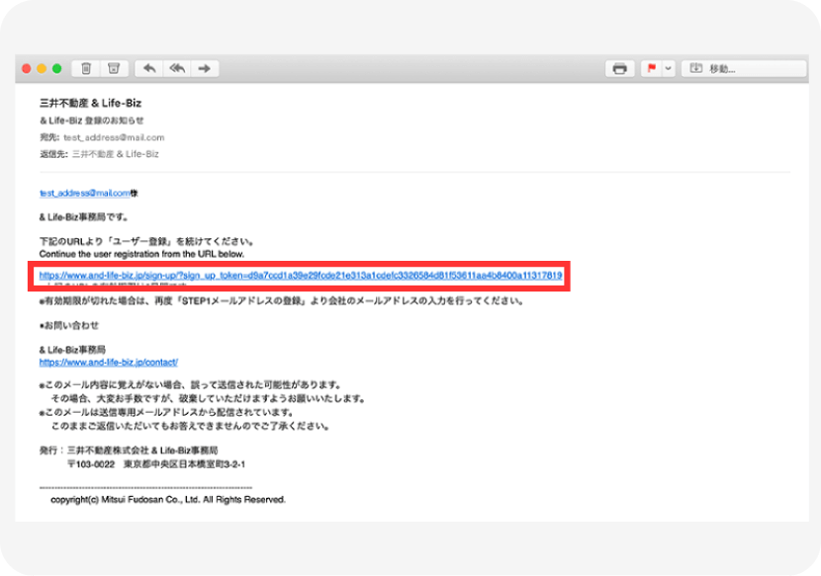Click the green zoom window button

click(56, 68)
